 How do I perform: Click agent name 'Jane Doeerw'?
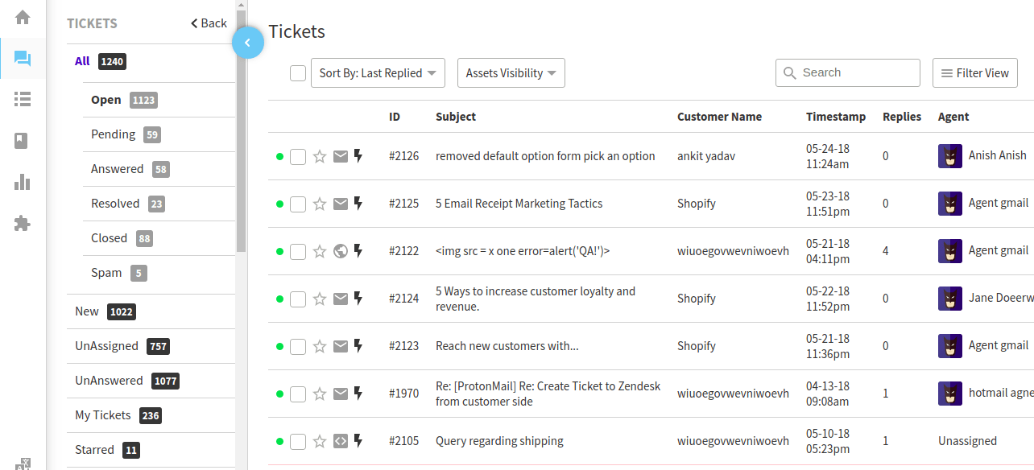[x=1001, y=299]
